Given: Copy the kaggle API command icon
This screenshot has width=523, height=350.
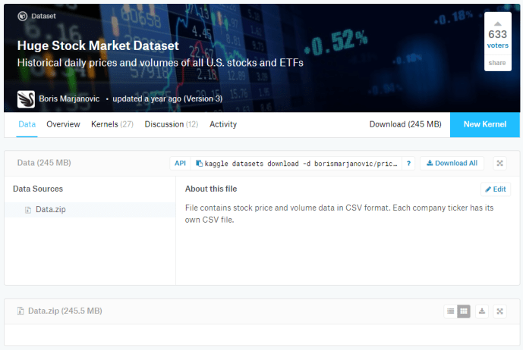Looking at the screenshot, I should coord(199,163).
